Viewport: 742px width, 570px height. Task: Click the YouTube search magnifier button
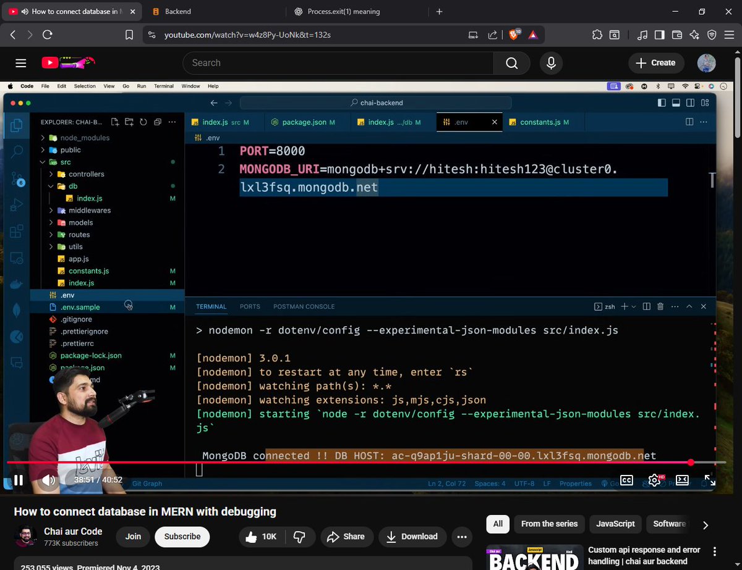point(511,63)
